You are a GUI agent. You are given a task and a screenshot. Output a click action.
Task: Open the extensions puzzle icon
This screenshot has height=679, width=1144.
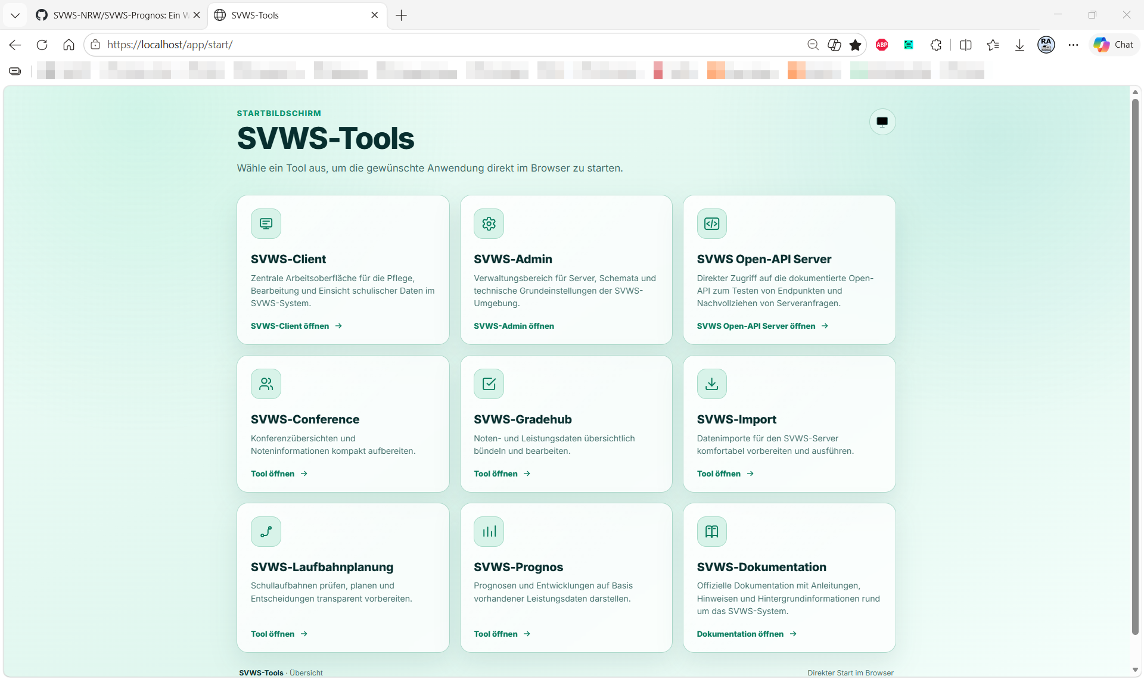[x=936, y=45]
